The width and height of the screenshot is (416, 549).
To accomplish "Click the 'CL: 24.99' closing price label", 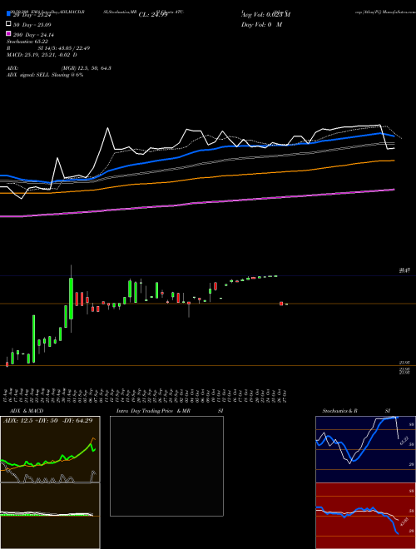I will tap(153, 15).
